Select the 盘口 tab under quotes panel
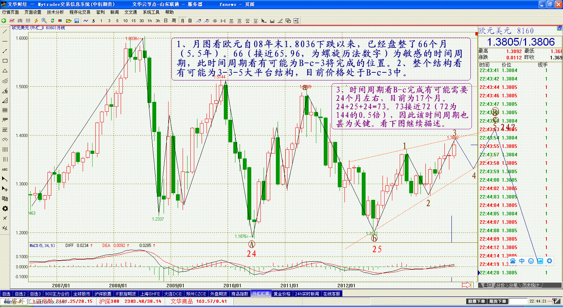 (x=488, y=285)
